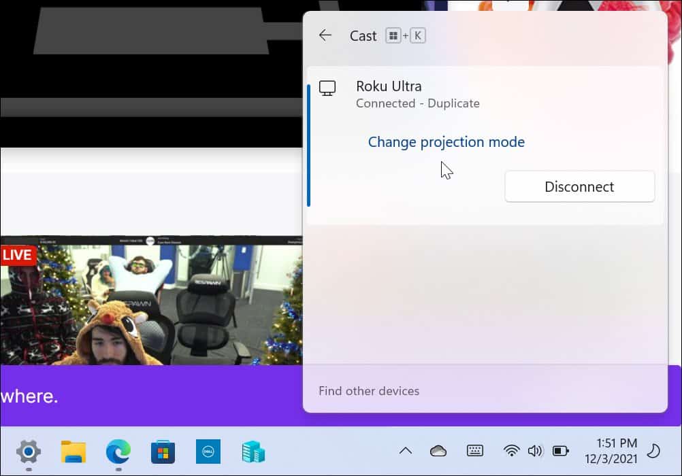Disconnect from Roku Ultra
This screenshot has height=476, width=682.
[x=579, y=186]
